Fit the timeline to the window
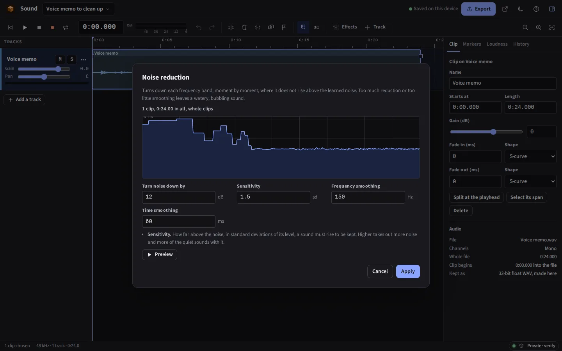 [552, 27]
